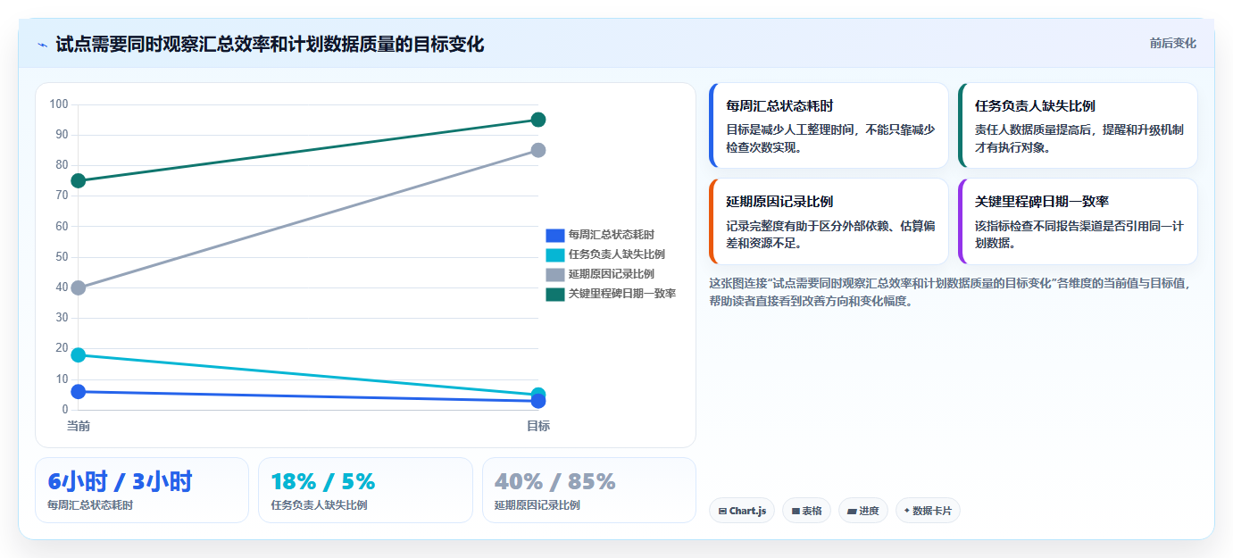Click the 延期原因记录比例 point at 目标 (85)

click(538, 150)
